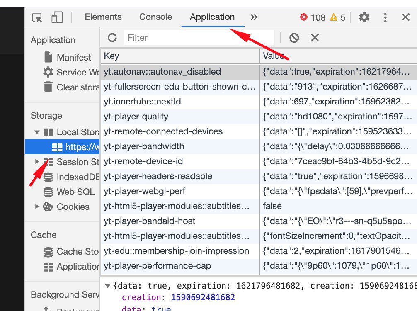Collapse the Local Storage tree arrow
Viewport: 417px width, 311px height.
37,132
